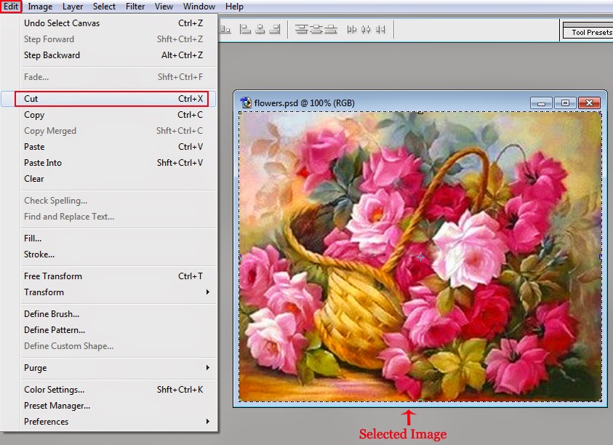This screenshot has height=445, width=613.
Task: Choose Define Pattern...
Action: tap(113, 330)
